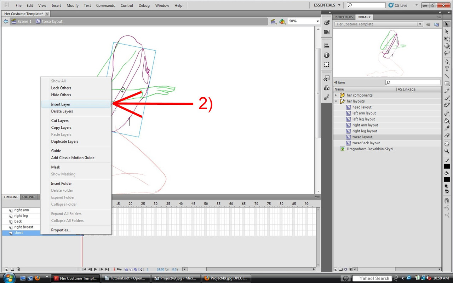This screenshot has width=453, height=283.
Task: Switch to the Properties tab
Action: point(344,17)
